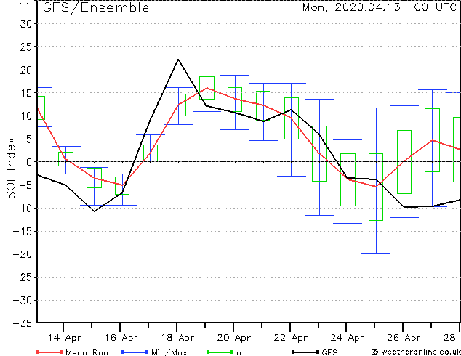461x356 pixels.
Task: Click the y-axis value 10
Action: tap(26, 116)
